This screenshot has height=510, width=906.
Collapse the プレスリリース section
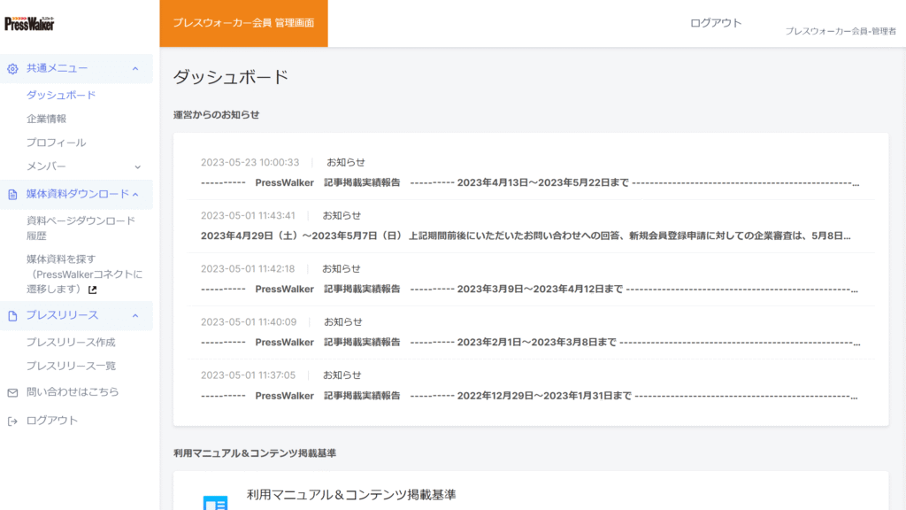pyautogui.click(x=135, y=316)
